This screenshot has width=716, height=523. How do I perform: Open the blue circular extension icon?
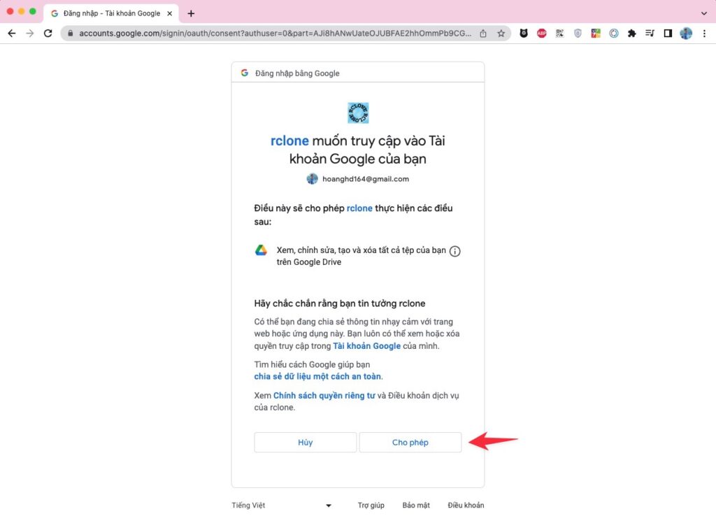614,34
